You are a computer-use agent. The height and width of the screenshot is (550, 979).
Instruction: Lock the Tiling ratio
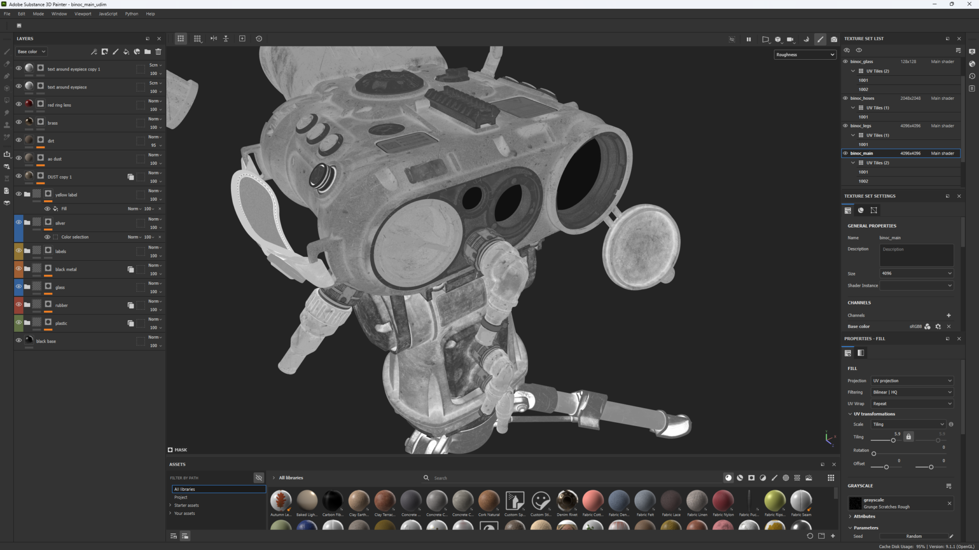(x=909, y=436)
